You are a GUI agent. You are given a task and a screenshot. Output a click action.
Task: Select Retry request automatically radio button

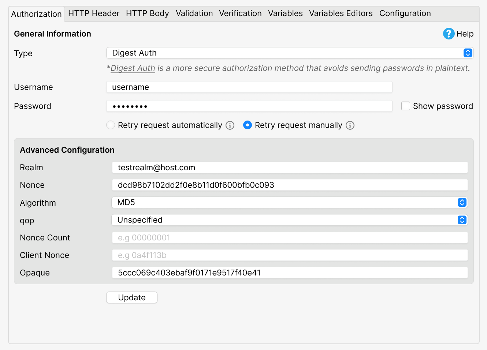(111, 125)
